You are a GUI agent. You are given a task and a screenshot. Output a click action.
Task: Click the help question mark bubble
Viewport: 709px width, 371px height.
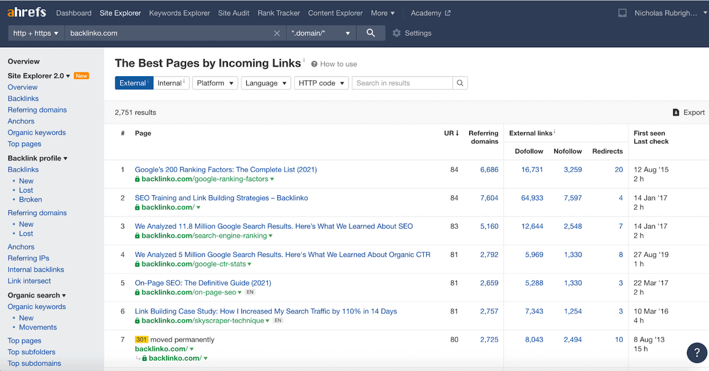click(x=697, y=352)
